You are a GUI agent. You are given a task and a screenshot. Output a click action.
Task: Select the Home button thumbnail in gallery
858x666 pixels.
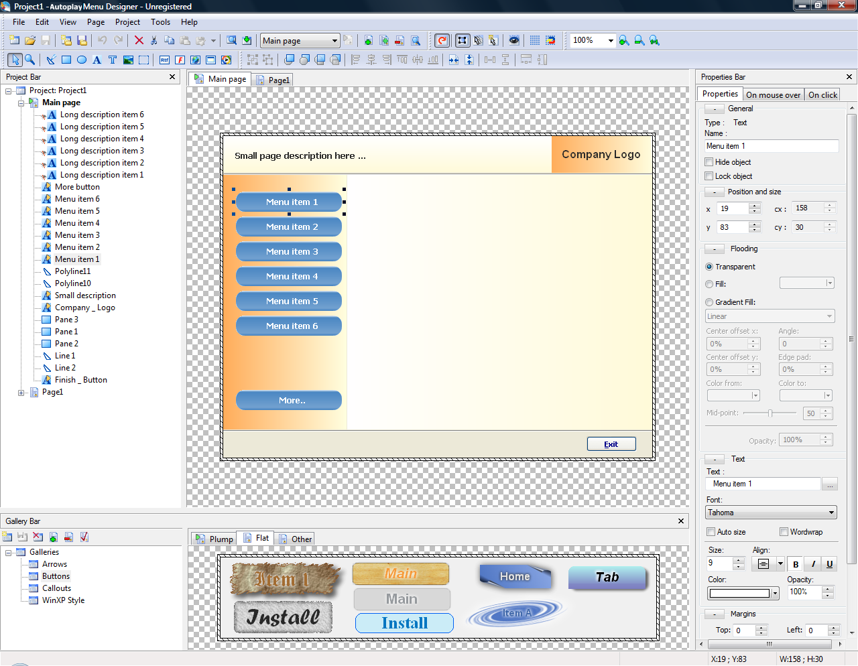515,577
